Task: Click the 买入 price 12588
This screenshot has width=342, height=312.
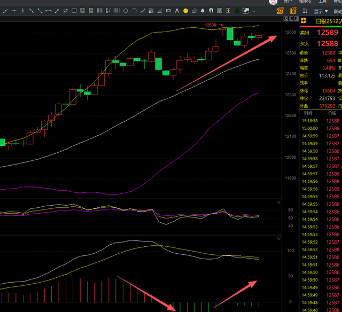Action: [x=328, y=44]
